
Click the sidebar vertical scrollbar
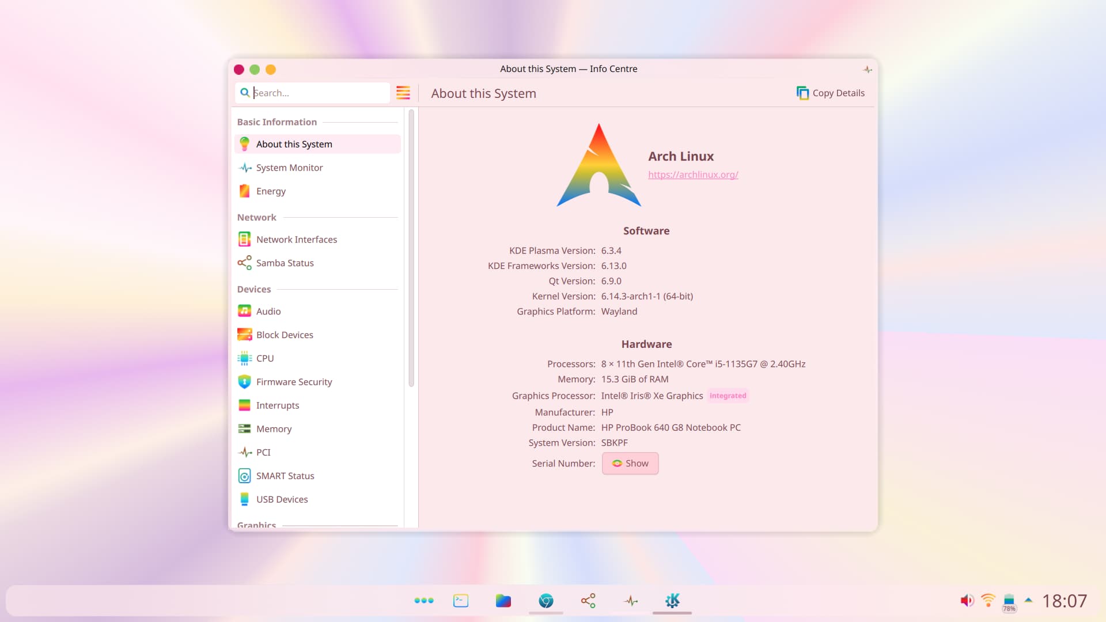tap(411, 248)
